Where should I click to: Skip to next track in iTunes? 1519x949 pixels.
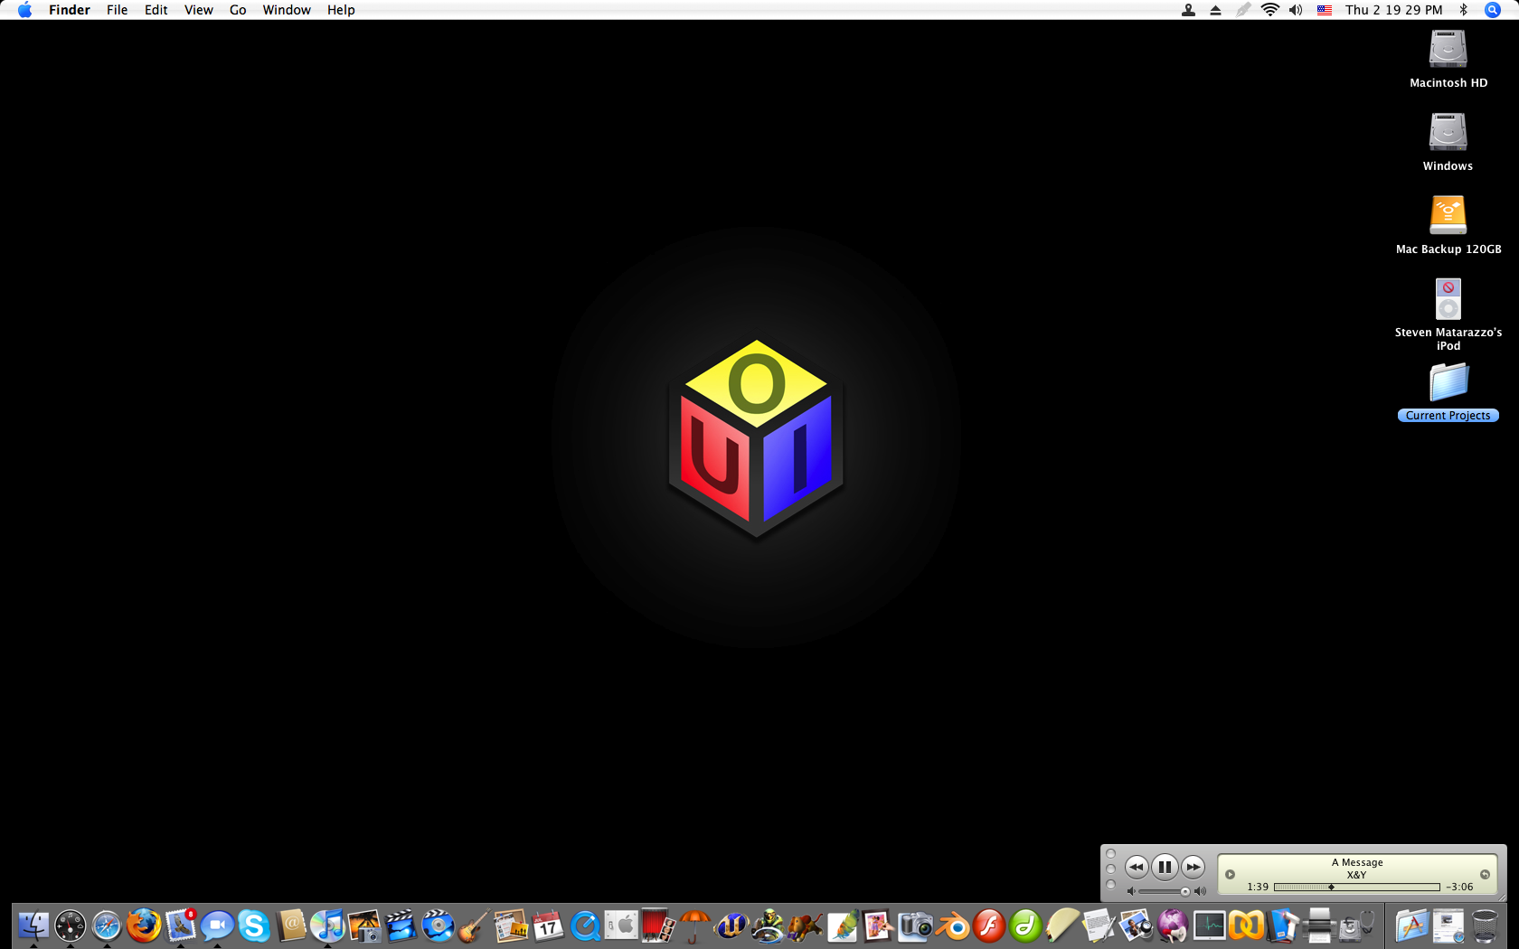[x=1193, y=867]
